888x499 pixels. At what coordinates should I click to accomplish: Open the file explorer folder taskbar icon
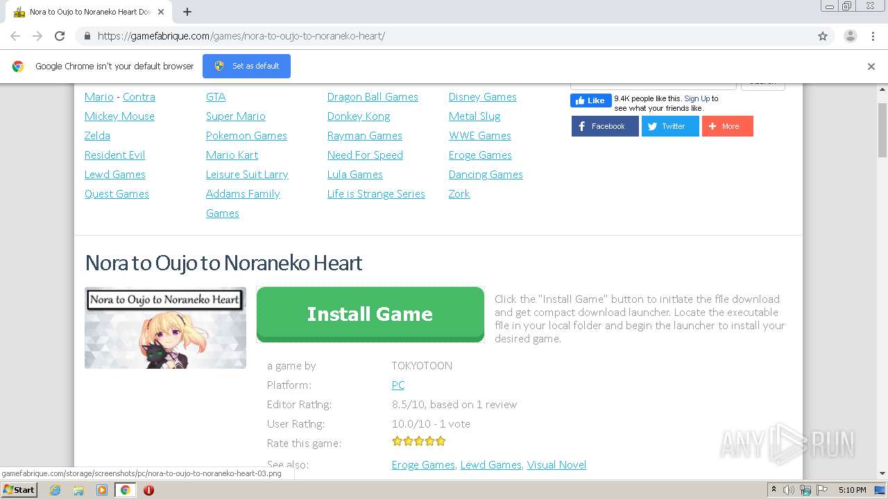coord(78,490)
